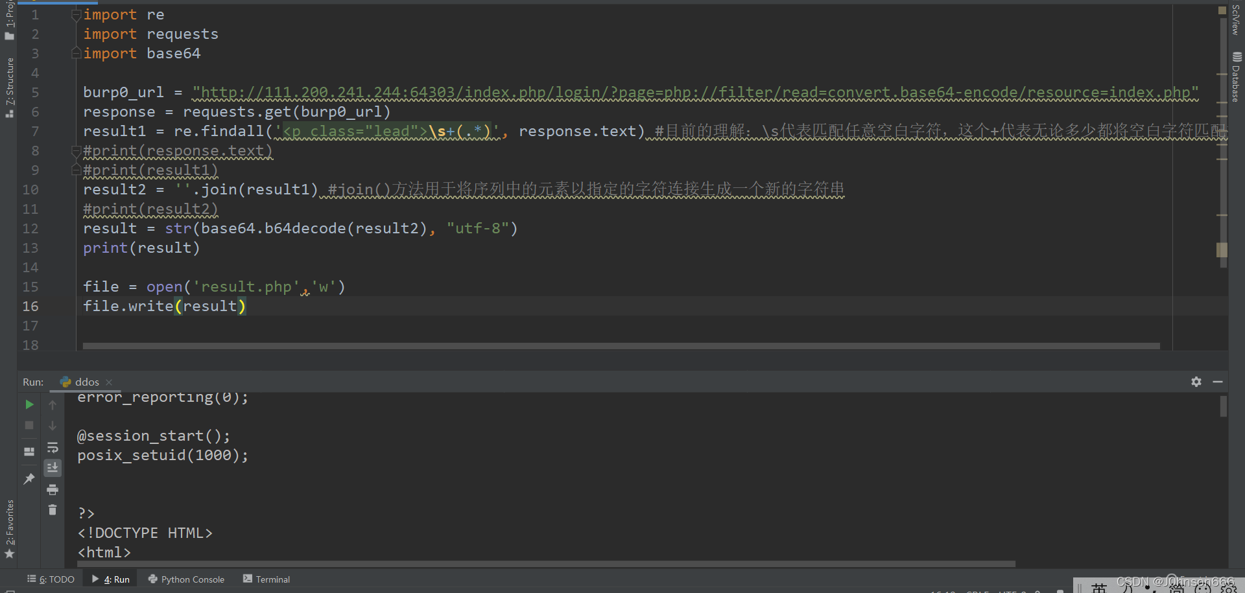The width and height of the screenshot is (1245, 593).
Task: Close the ddos run tab
Action: click(109, 382)
